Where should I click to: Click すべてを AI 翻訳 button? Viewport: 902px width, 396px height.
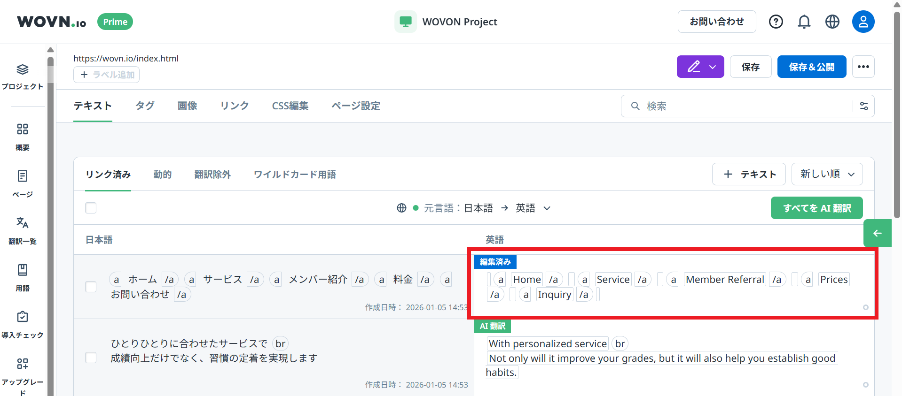click(x=816, y=208)
